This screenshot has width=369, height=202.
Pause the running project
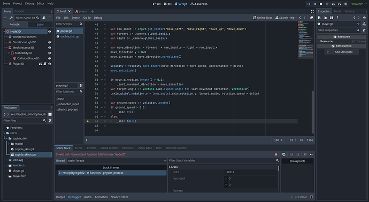314,4
